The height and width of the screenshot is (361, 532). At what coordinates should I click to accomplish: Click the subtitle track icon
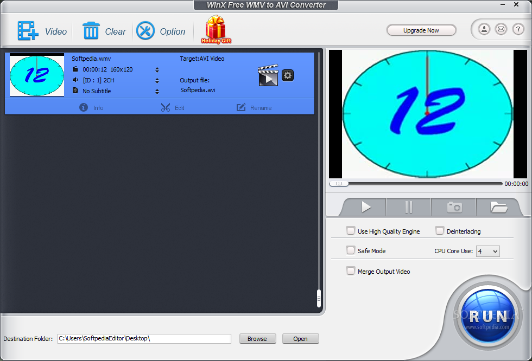click(x=75, y=91)
